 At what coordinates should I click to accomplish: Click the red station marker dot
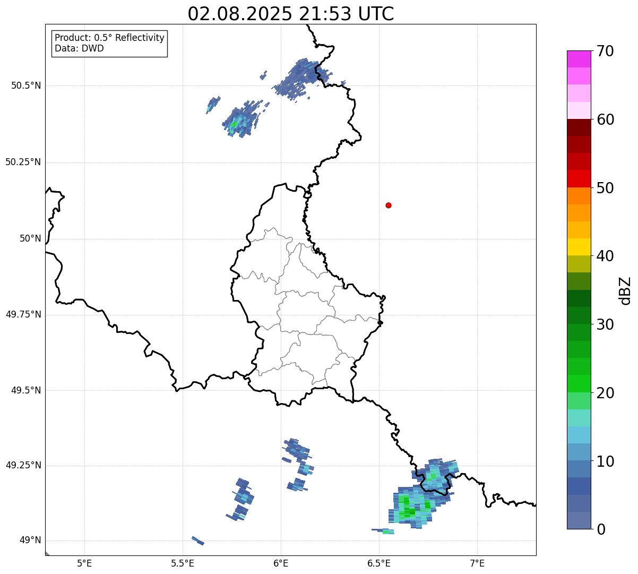pos(389,205)
